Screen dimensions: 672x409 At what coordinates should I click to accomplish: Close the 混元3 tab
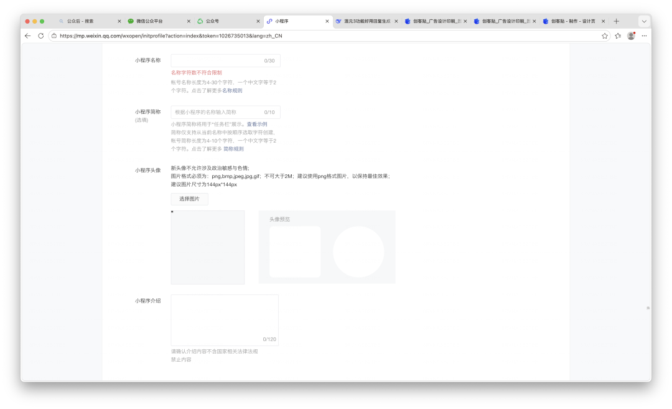point(396,21)
